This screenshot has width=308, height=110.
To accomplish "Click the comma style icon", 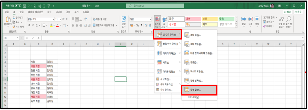I will pyautogui.click(x=141, y=25).
